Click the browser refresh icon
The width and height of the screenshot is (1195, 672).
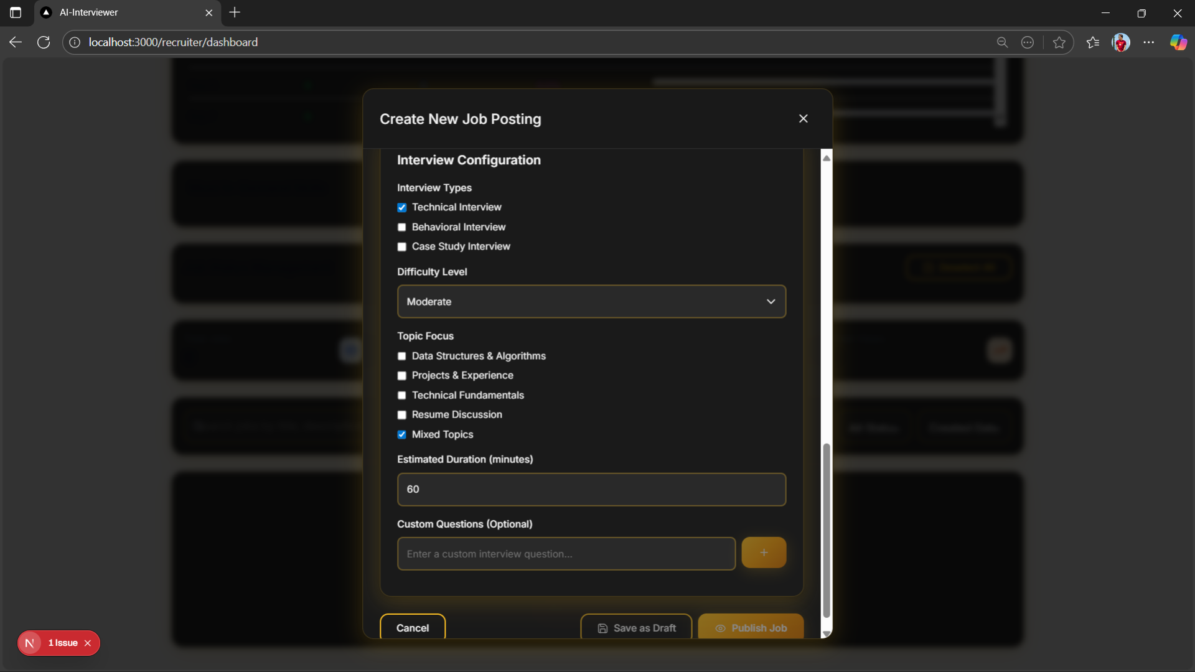point(44,42)
